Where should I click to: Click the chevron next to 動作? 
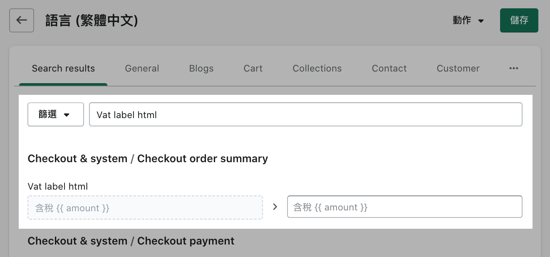pyautogui.click(x=481, y=20)
